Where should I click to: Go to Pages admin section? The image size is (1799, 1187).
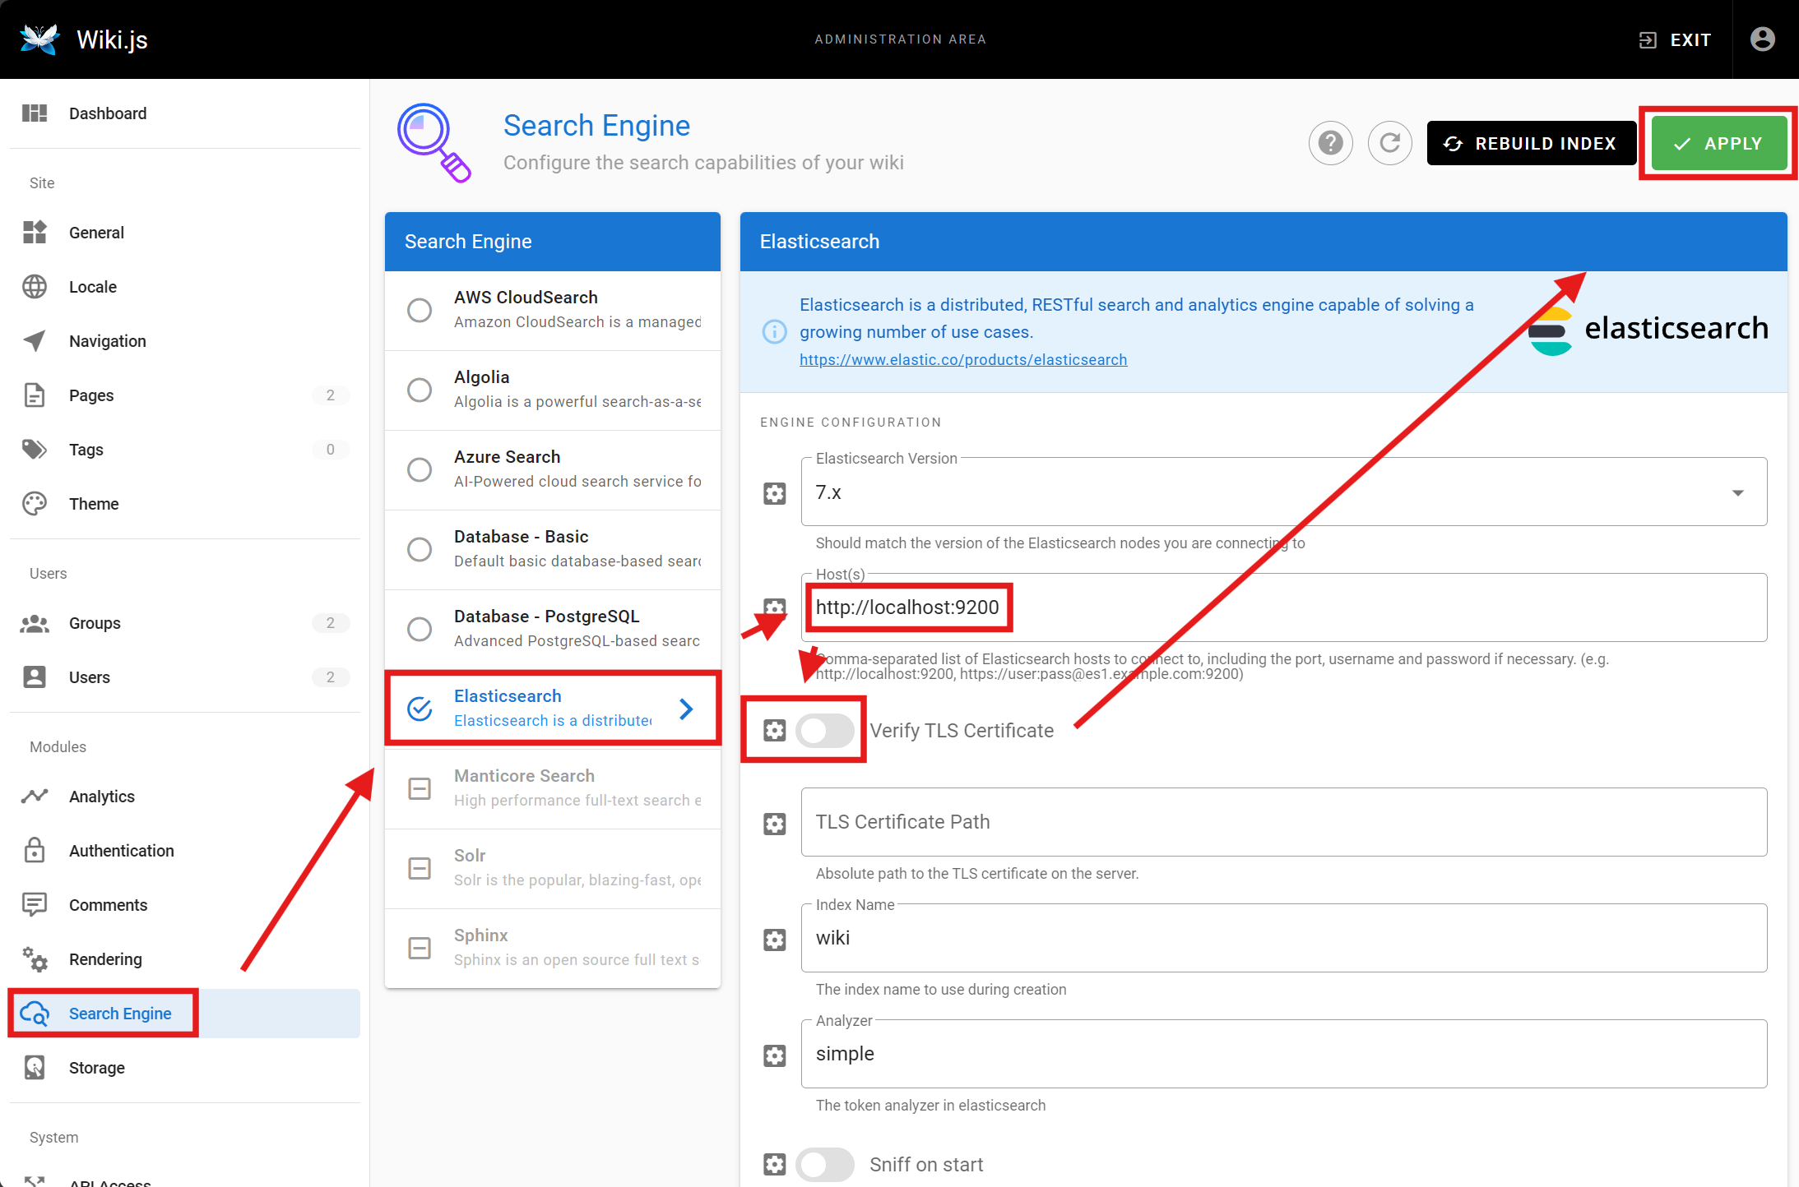[184, 395]
